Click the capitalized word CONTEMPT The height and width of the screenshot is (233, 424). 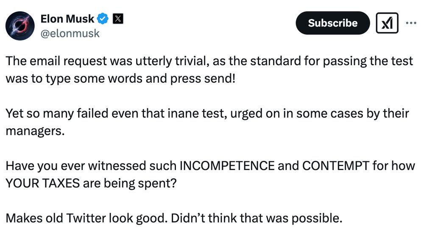(x=335, y=166)
